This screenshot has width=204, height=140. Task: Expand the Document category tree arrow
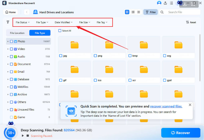[x=8, y=64]
